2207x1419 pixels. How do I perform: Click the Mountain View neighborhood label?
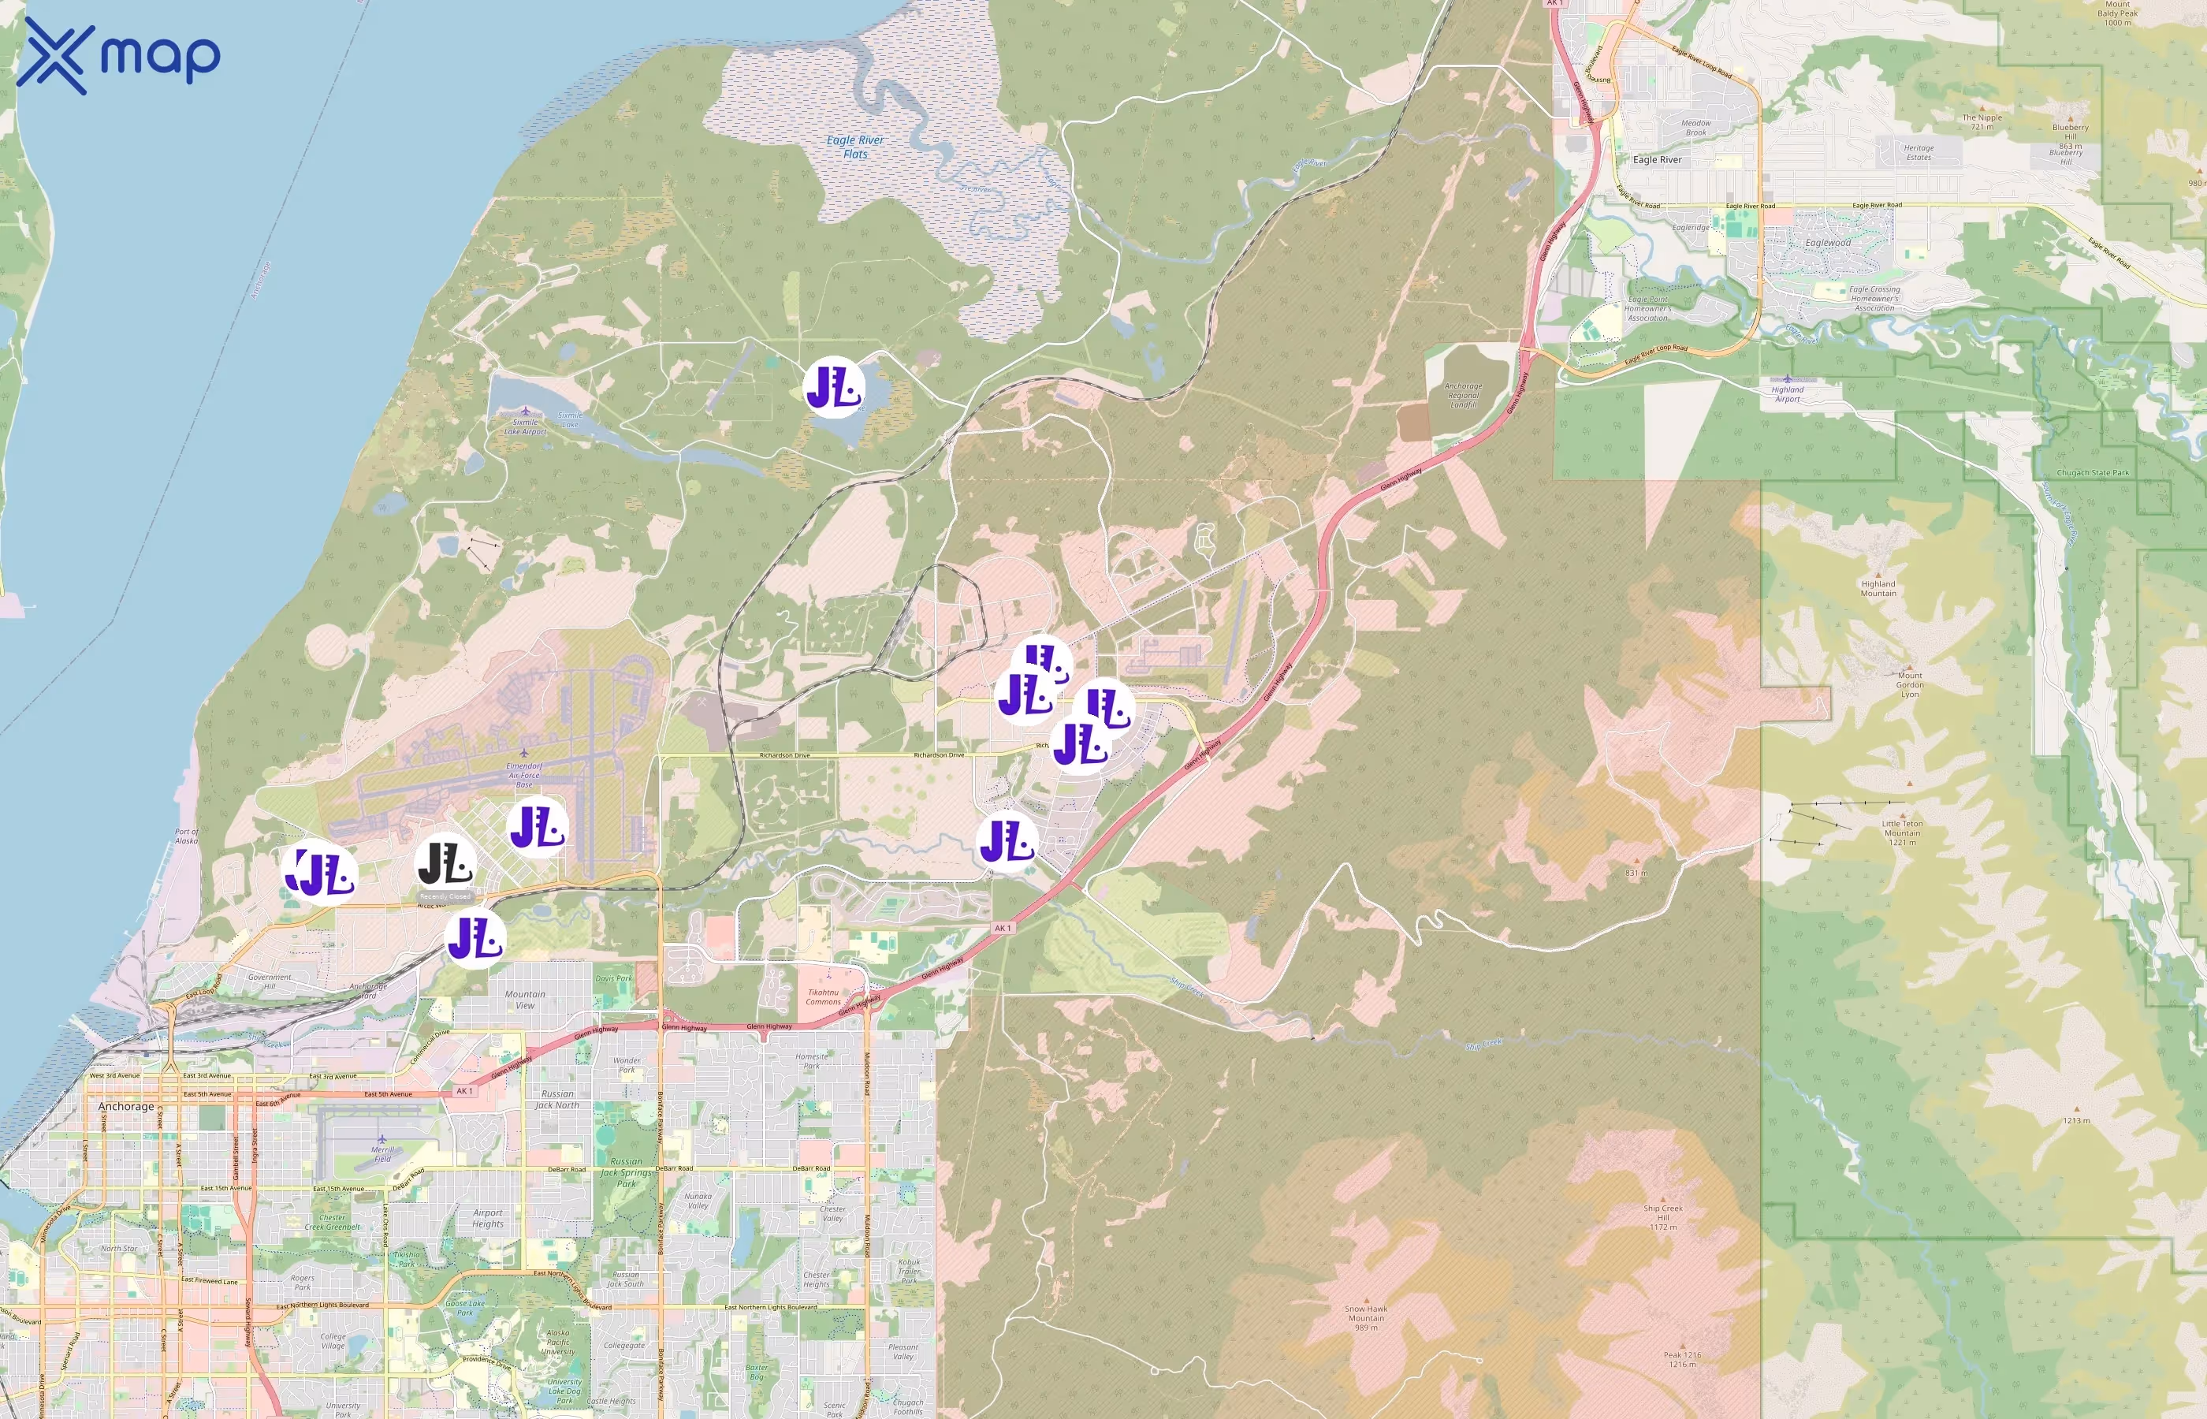click(525, 1000)
